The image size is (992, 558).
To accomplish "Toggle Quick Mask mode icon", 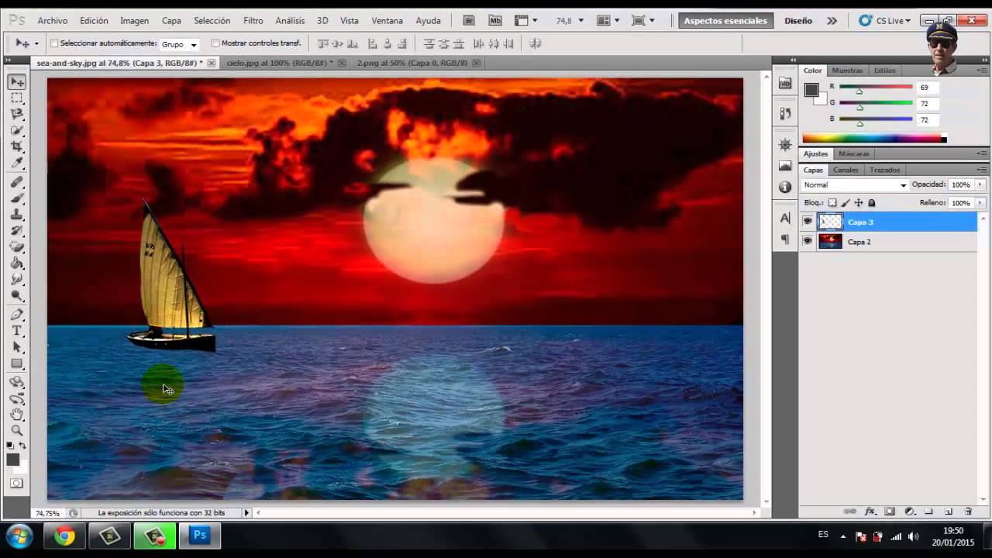I will (x=17, y=484).
